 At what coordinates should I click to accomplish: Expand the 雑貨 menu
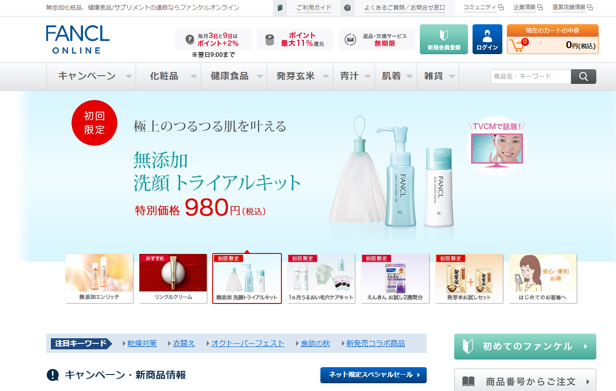point(438,77)
